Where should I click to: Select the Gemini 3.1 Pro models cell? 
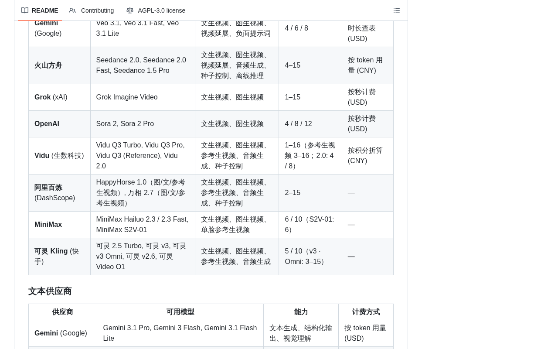[x=180, y=333]
